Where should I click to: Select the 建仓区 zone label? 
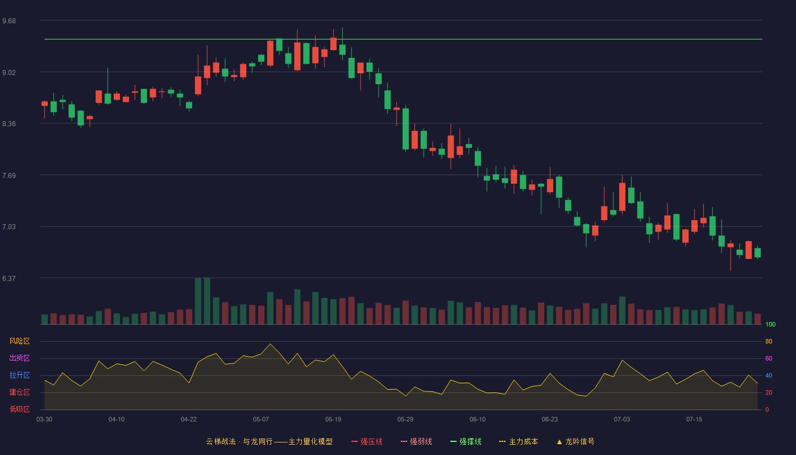(19, 392)
